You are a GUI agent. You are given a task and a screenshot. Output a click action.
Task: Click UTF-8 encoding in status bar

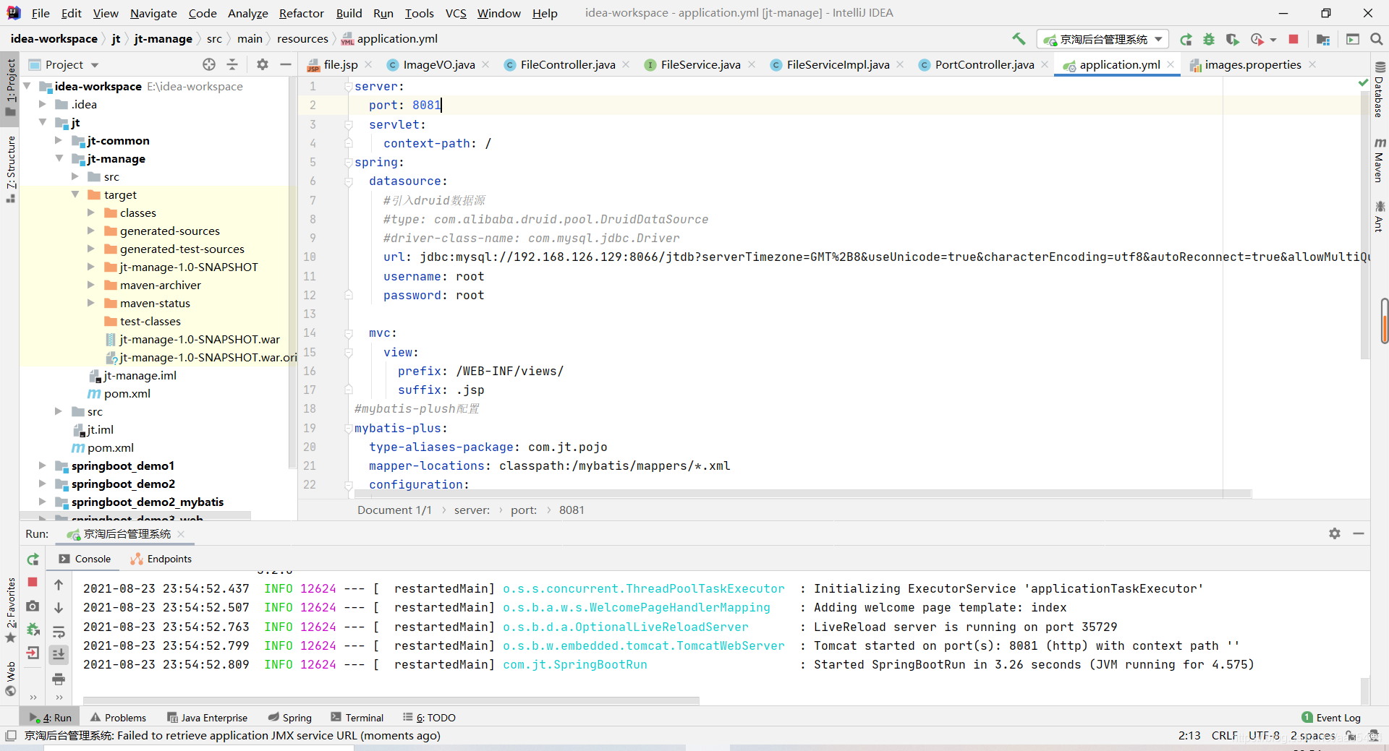tap(1264, 736)
